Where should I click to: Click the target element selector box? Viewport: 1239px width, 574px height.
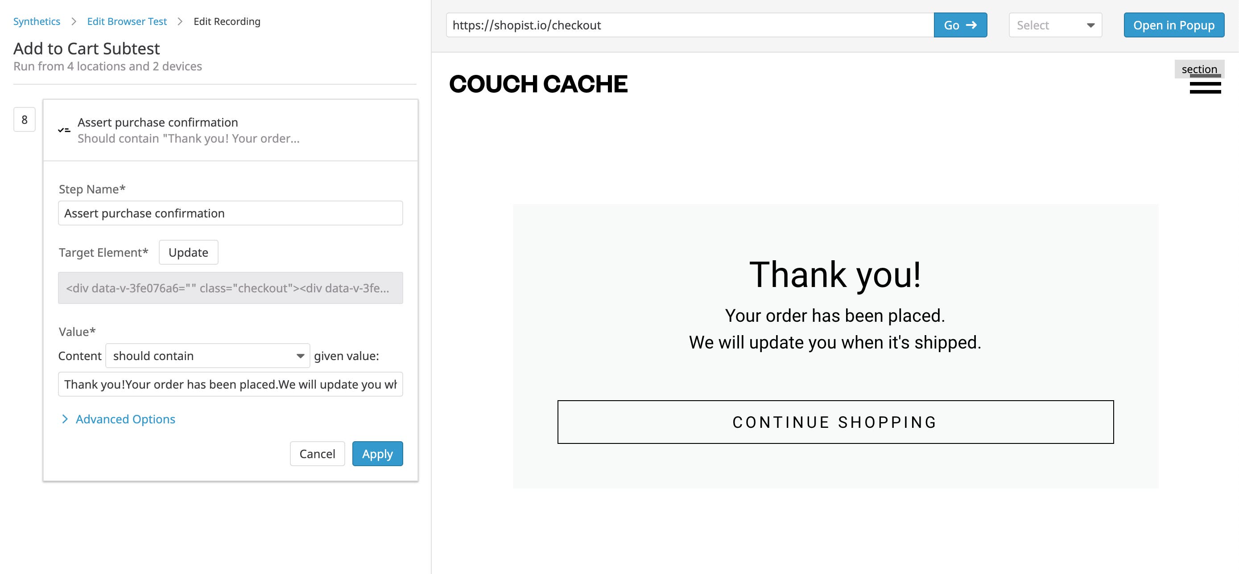231,288
